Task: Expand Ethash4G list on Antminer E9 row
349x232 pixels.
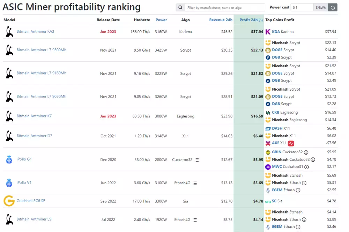Action: tap(195, 220)
